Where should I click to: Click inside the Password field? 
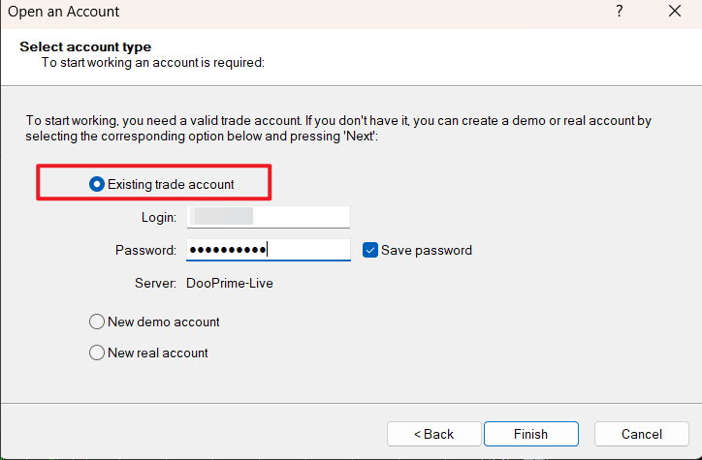269,250
